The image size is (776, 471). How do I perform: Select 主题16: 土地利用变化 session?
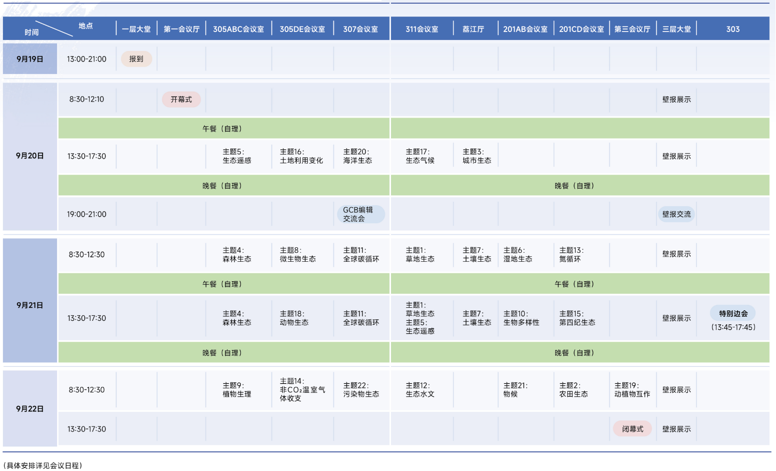click(301, 156)
